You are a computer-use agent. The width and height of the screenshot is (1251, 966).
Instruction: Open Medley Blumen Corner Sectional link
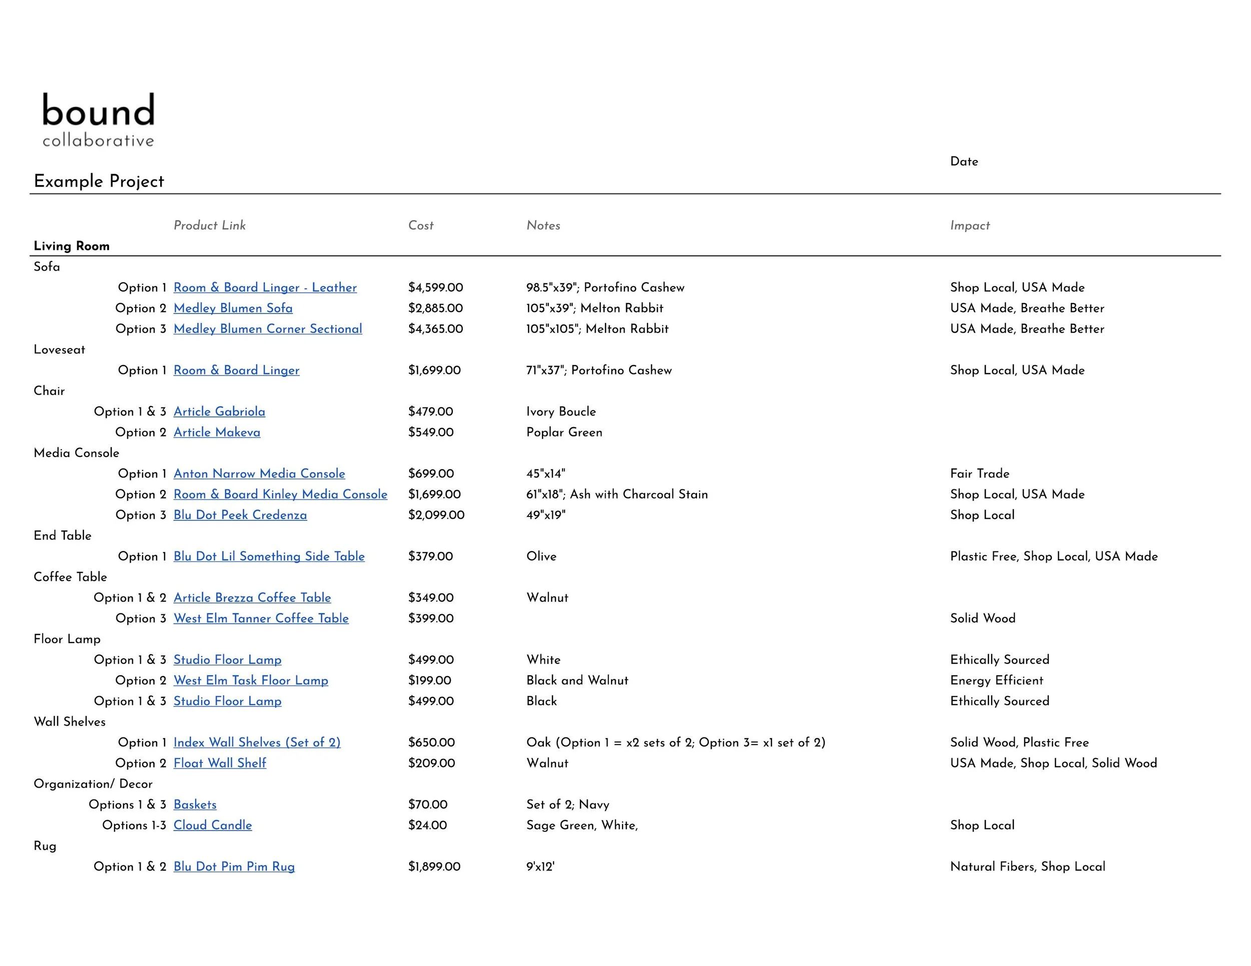[x=268, y=328]
